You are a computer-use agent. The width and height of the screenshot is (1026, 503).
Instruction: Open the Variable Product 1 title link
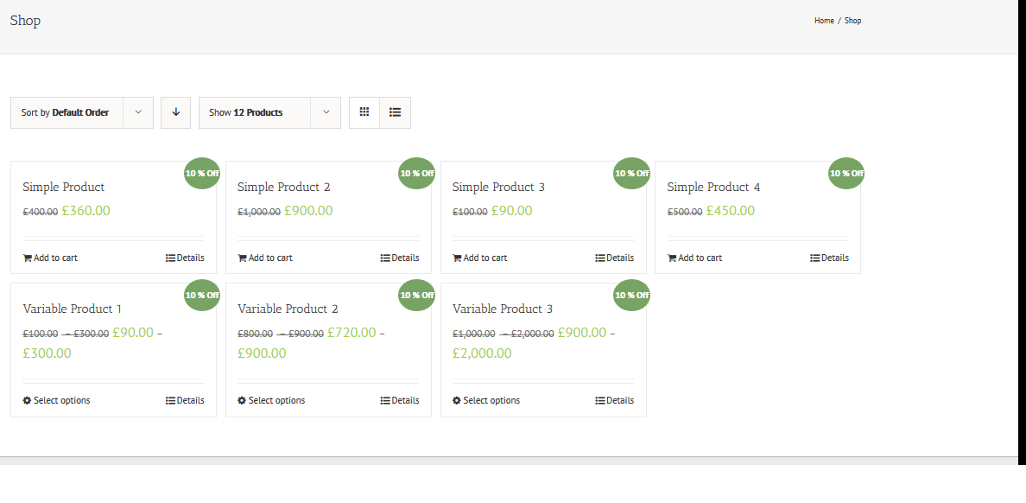tap(72, 309)
